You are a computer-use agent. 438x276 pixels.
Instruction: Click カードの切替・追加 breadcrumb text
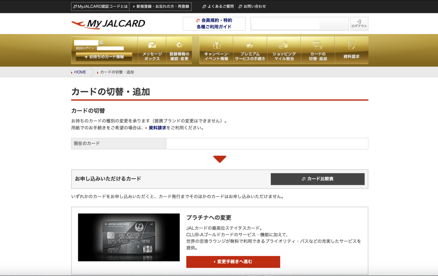point(117,72)
